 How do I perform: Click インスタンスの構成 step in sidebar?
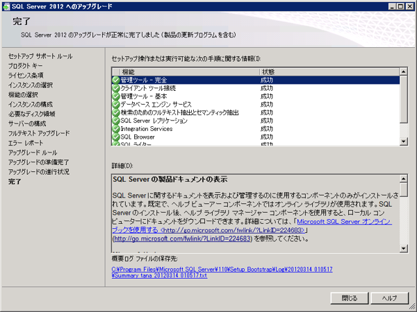tap(31, 104)
